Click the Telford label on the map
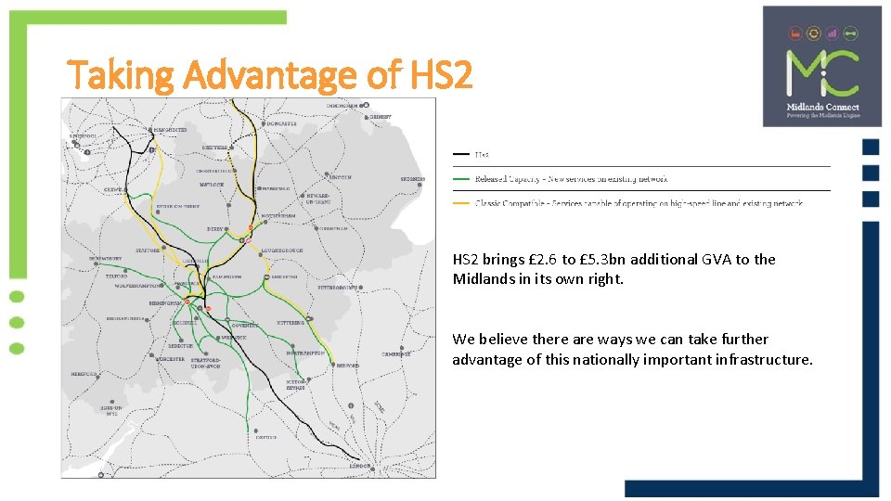The width and height of the screenshot is (891, 501). coord(117,276)
